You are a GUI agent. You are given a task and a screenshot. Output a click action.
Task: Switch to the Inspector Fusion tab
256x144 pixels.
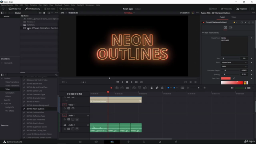click(x=222, y=17)
